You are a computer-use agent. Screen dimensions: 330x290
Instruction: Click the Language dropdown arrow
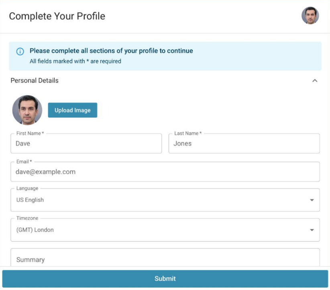[x=312, y=200]
